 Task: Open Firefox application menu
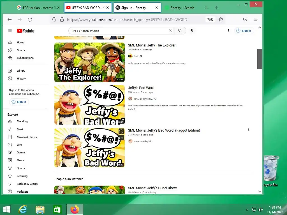click(255, 19)
